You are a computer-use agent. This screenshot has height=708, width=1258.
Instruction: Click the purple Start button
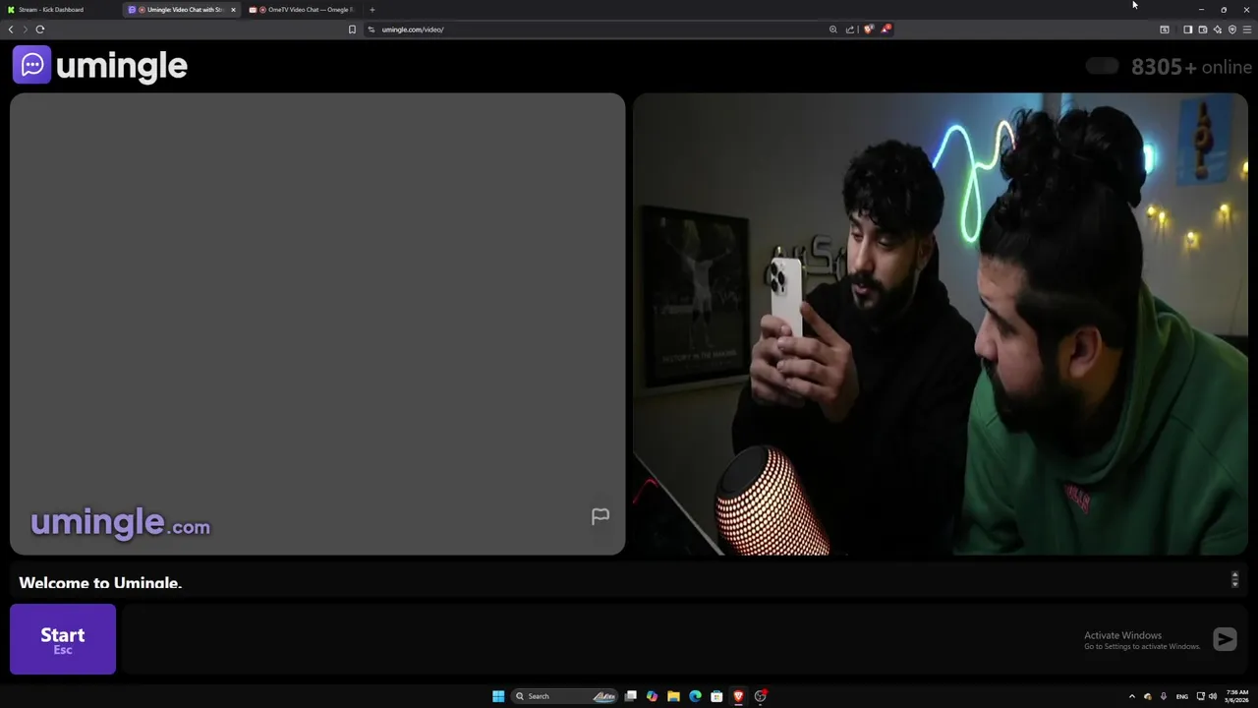point(63,639)
